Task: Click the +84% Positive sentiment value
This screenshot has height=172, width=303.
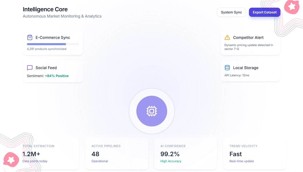Action: pyautogui.click(x=57, y=76)
